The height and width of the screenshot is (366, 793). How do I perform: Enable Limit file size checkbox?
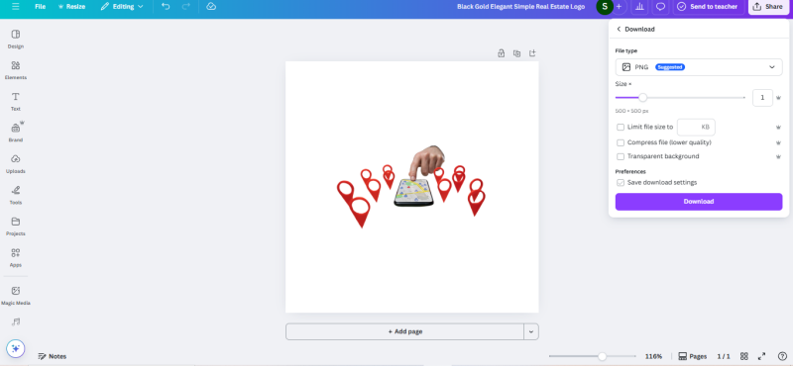pos(621,128)
